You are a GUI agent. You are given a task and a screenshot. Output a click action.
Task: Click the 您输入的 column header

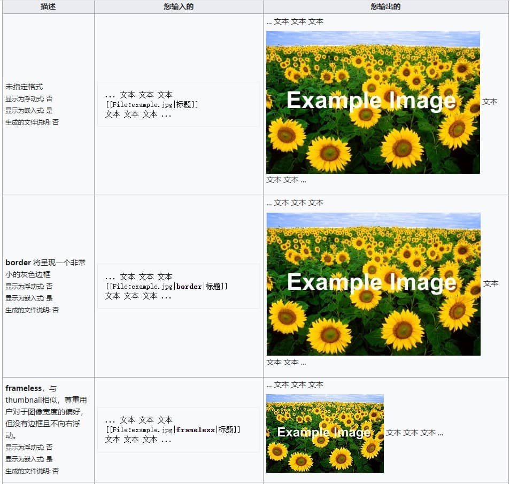click(x=179, y=7)
